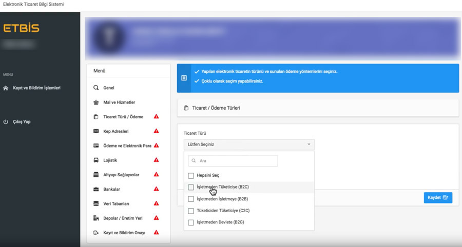Click the Ara search field in the dropdown
Viewport: 462px width, 247px height.
233,161
